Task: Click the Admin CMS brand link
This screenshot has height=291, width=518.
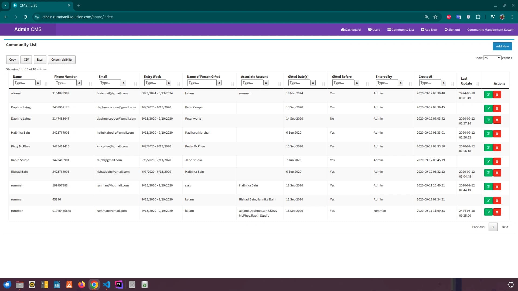Action: point(28,29)
